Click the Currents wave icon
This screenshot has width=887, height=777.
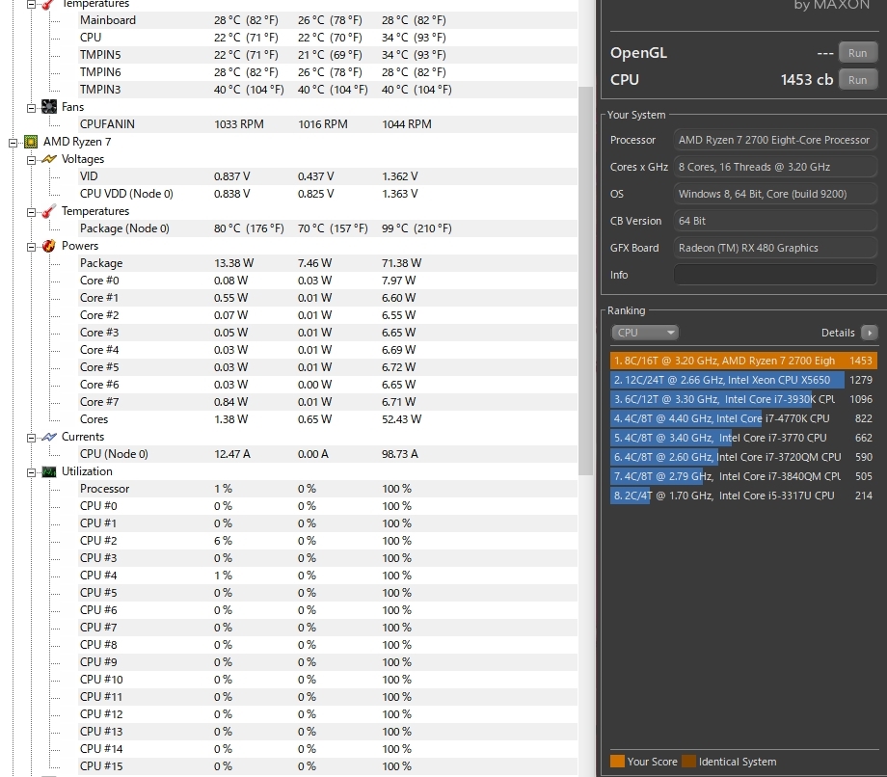(49, 437)
